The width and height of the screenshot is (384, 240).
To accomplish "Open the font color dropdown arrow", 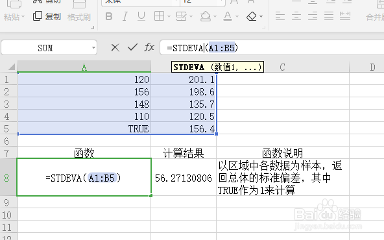I will (x=237, y=17).
